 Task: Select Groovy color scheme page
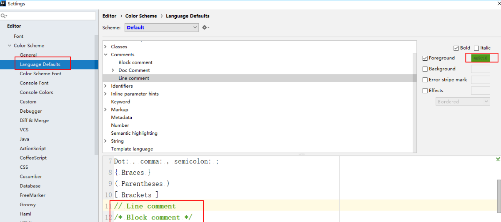coord(28,205)
